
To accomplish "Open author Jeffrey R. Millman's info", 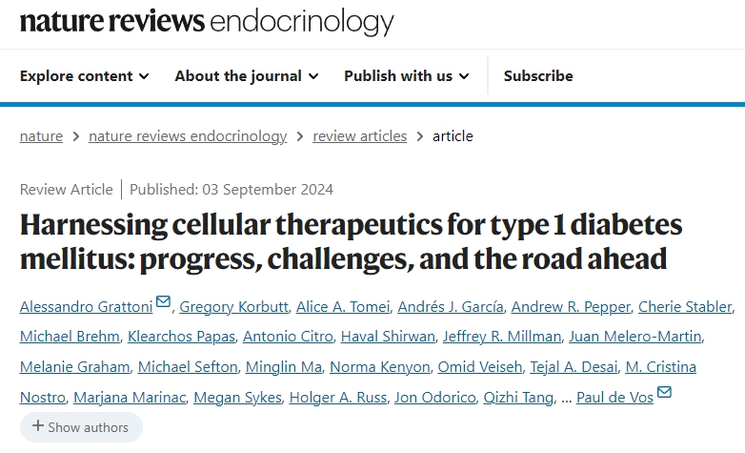I will tap(514, 337).
